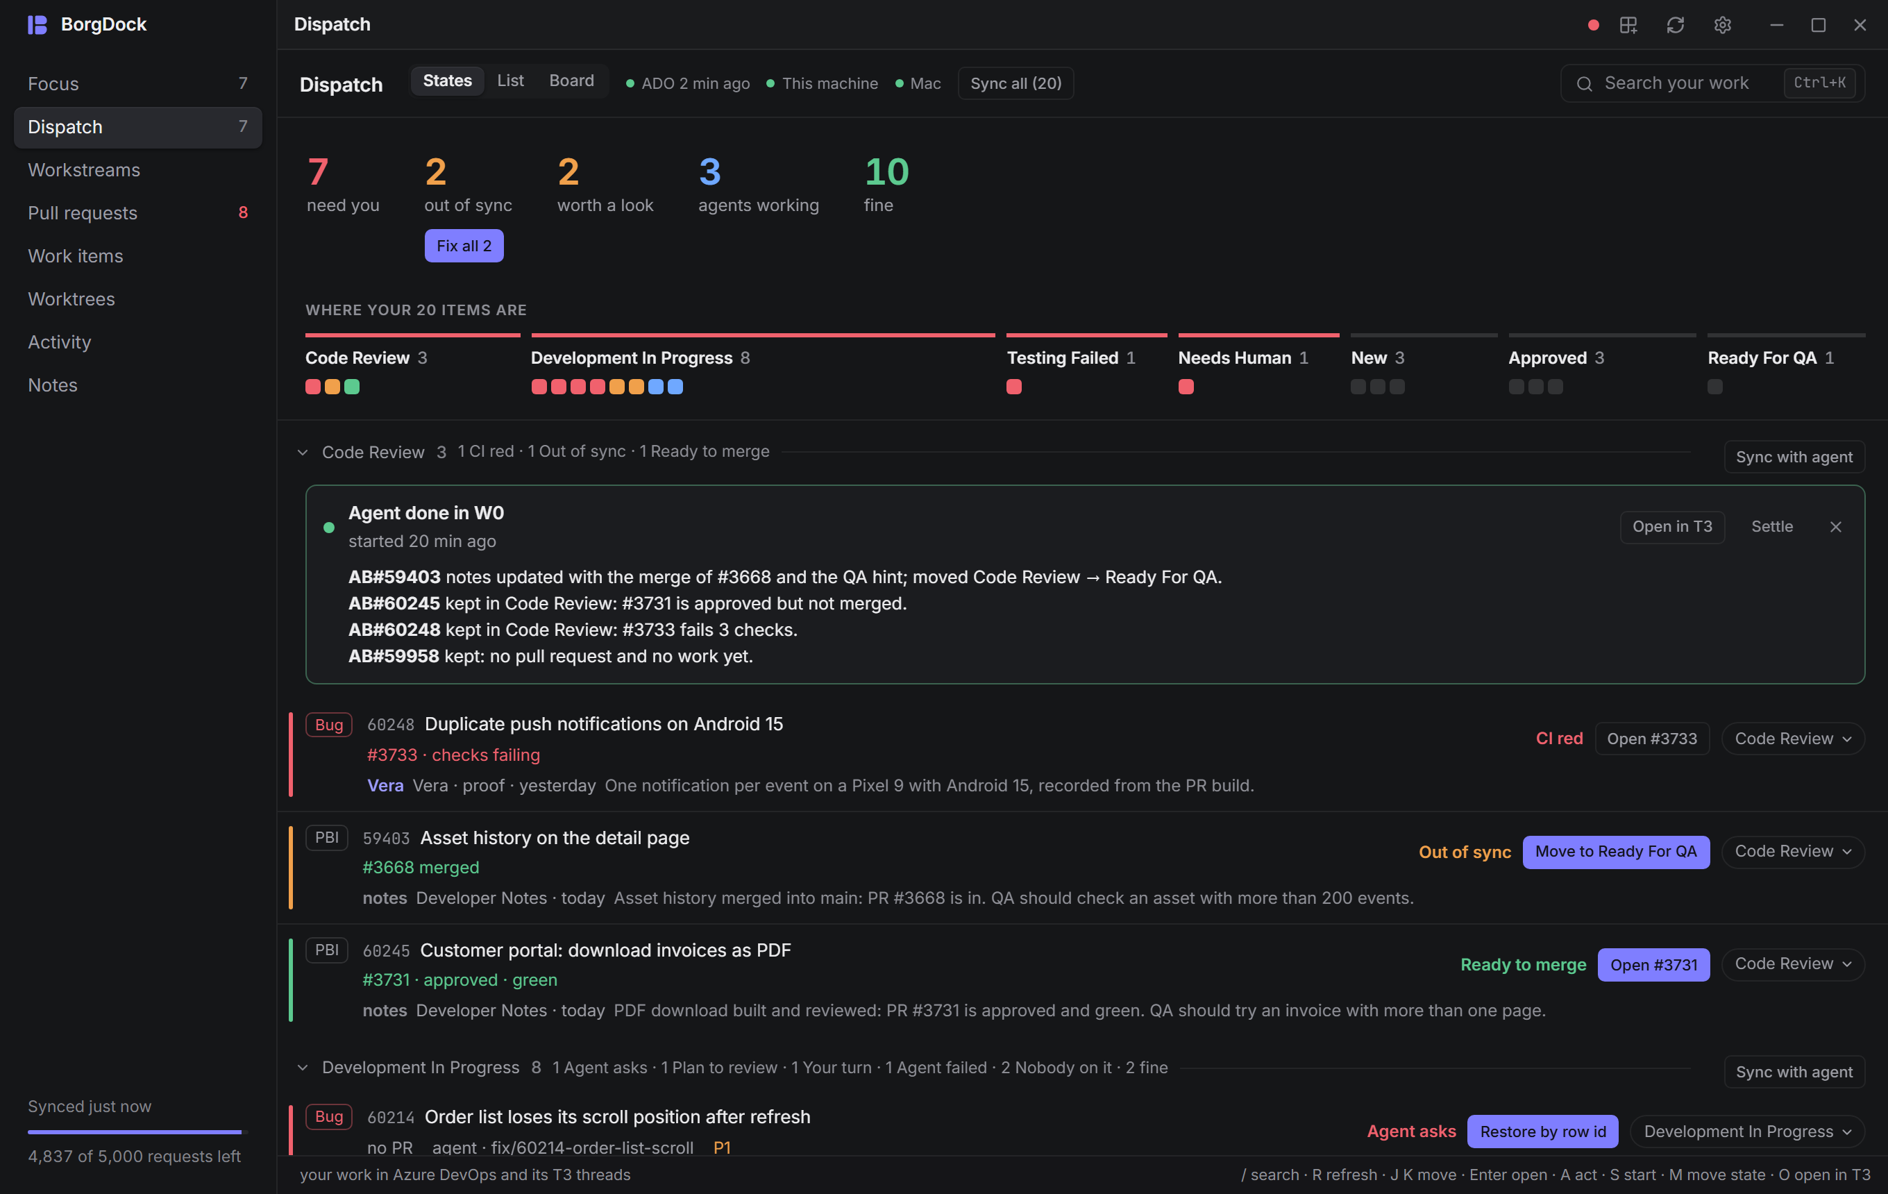1888x1194 pixels.
Task: Open Activity in the sidebar
Action: (x=138, y=343)
